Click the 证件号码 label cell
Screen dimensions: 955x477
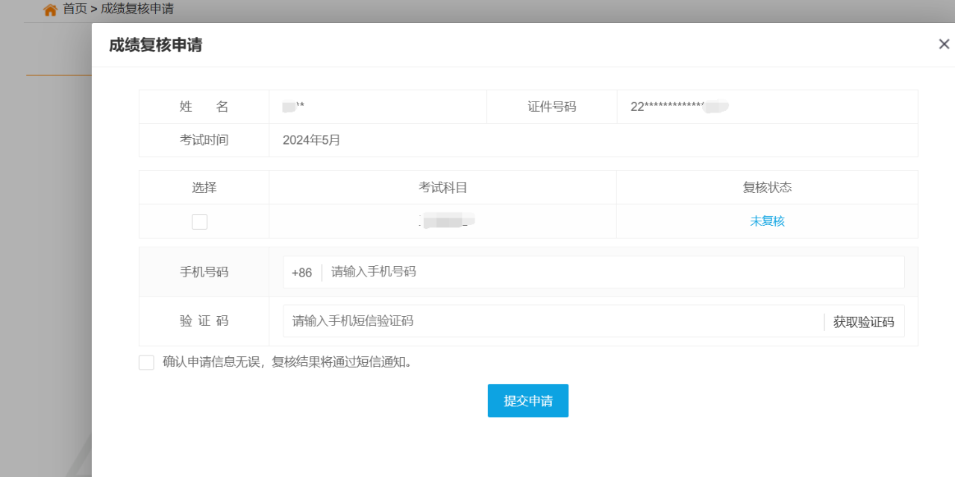pos(552,107)
